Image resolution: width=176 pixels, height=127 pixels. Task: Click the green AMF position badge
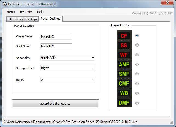124,65
